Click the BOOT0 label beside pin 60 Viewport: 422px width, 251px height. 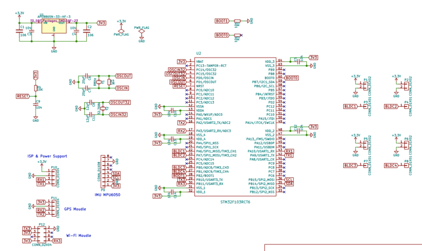pyautogui.click(x=292, y=78)
